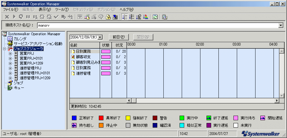Expand the 進捗管理PRJ+0101 project node
The width and height of the screenshot is (287, 138).
click(10, 73)
